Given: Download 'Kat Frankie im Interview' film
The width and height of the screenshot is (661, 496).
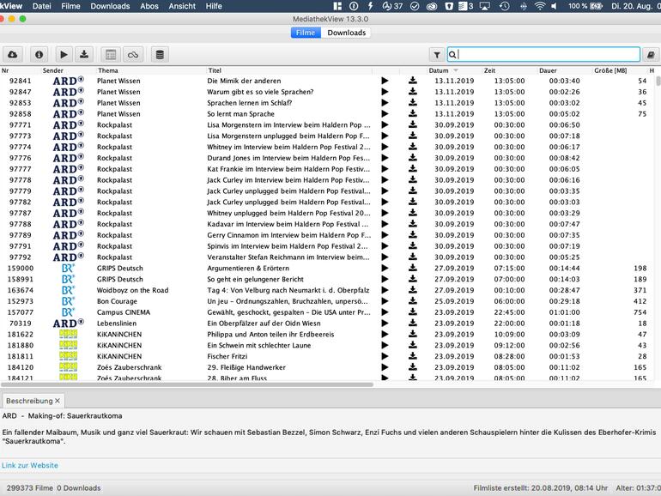Looking at the screenshot, I should tap(413, 168).
